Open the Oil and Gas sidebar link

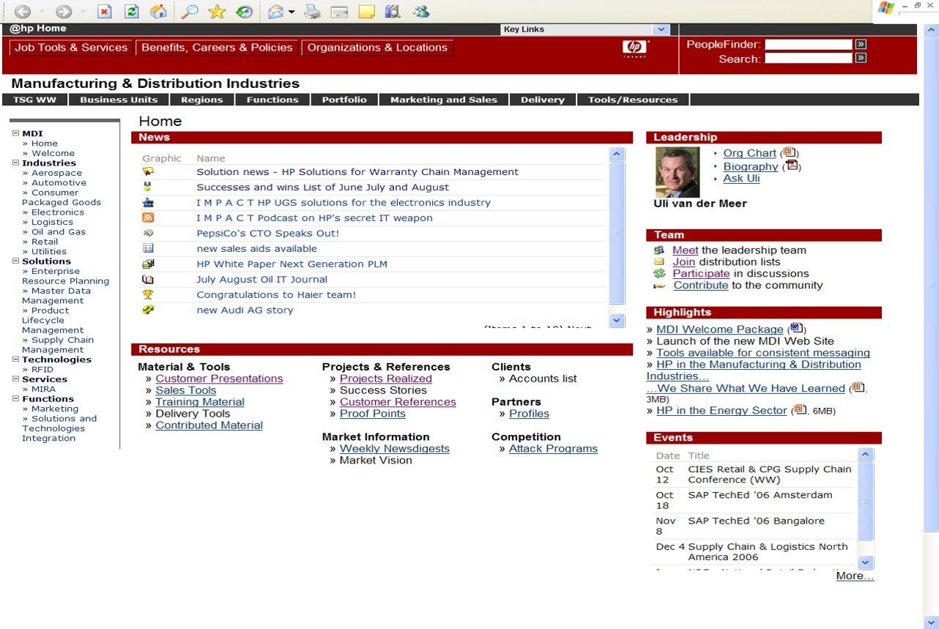pyautogui.click(x=59, y=231)
